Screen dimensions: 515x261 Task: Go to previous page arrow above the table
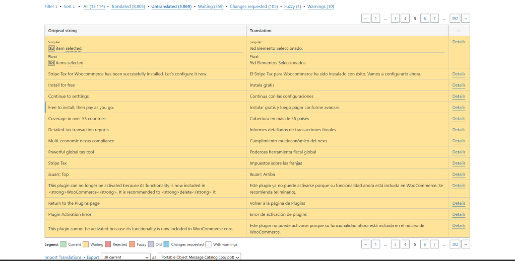[365, 19]
